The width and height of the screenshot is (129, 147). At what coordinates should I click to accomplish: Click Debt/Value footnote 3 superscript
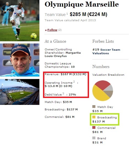pyautogui.click(x=63, y=93)
